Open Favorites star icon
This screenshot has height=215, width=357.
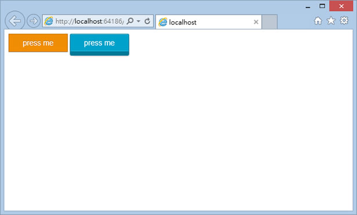(x=331, y=20)
